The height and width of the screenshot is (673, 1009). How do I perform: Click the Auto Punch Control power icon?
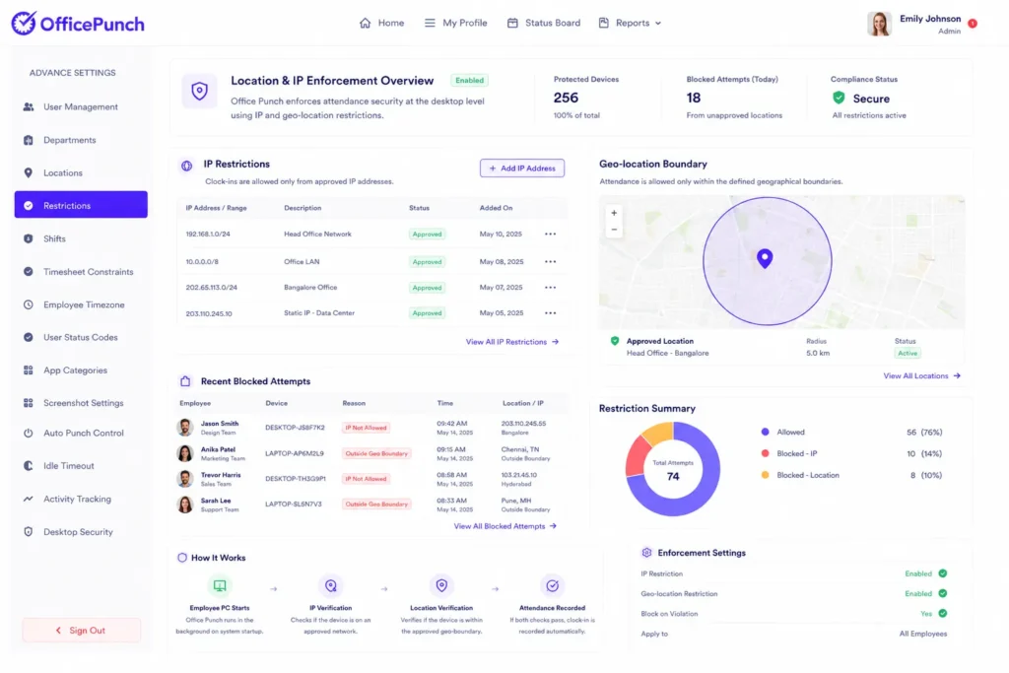tap(29, 433)
